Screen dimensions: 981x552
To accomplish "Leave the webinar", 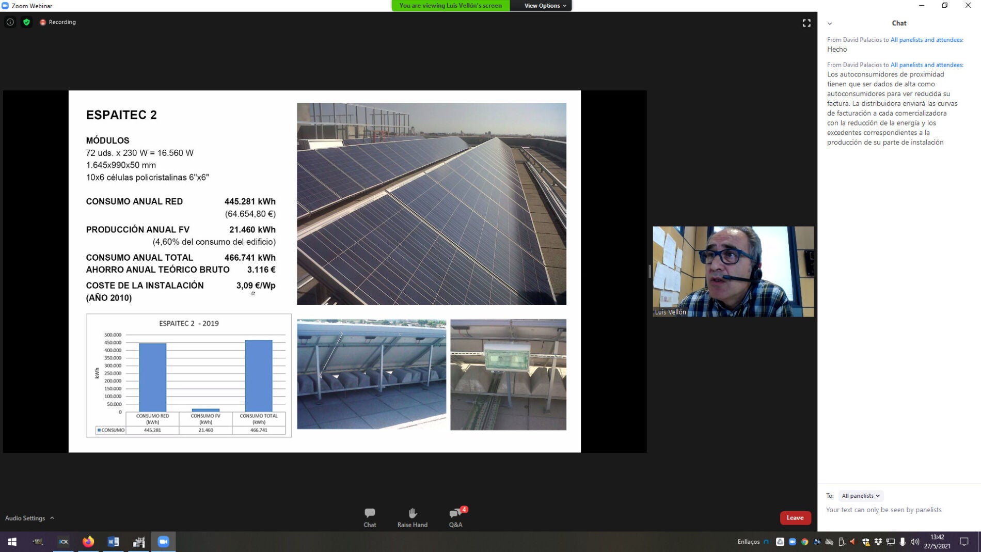I will [795, 517].
